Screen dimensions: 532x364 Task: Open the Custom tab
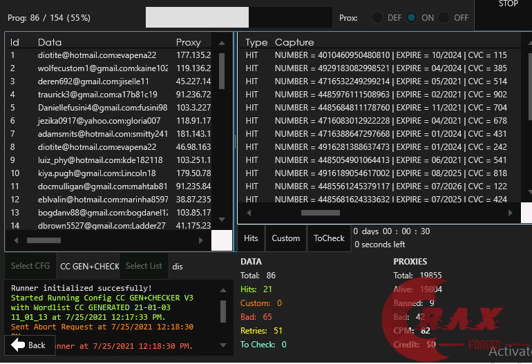[x=285, y=238]
